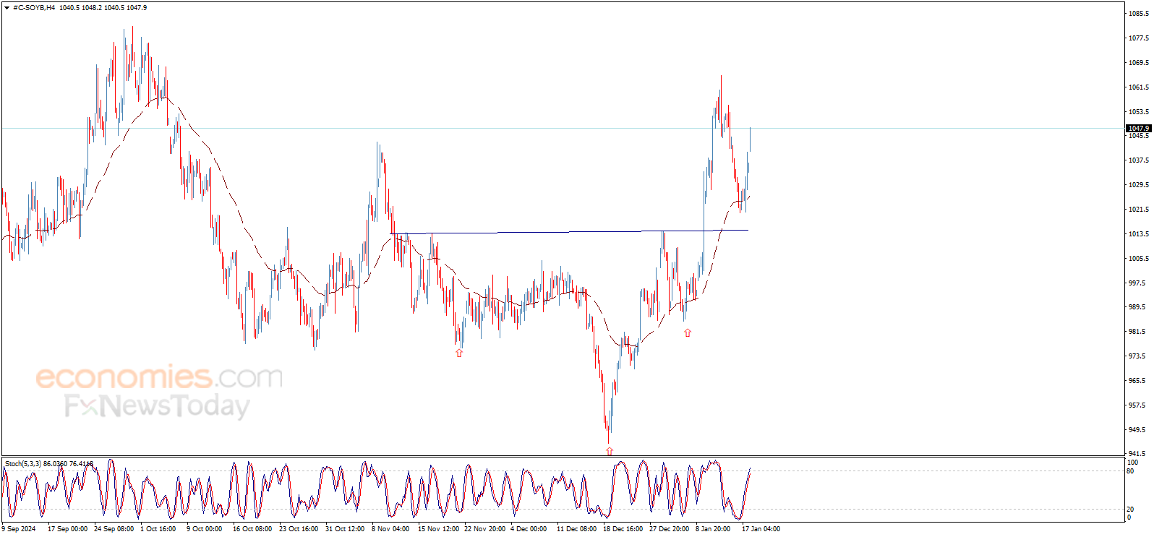Image resolution: width=1154 pixels, height=537 pixels.
Task: Click the 17 Jan 04:00 date label
Action: 761,529
